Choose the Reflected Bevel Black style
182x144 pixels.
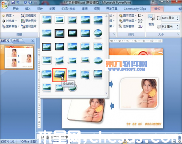pyautogui.click(x=98, y=74)
